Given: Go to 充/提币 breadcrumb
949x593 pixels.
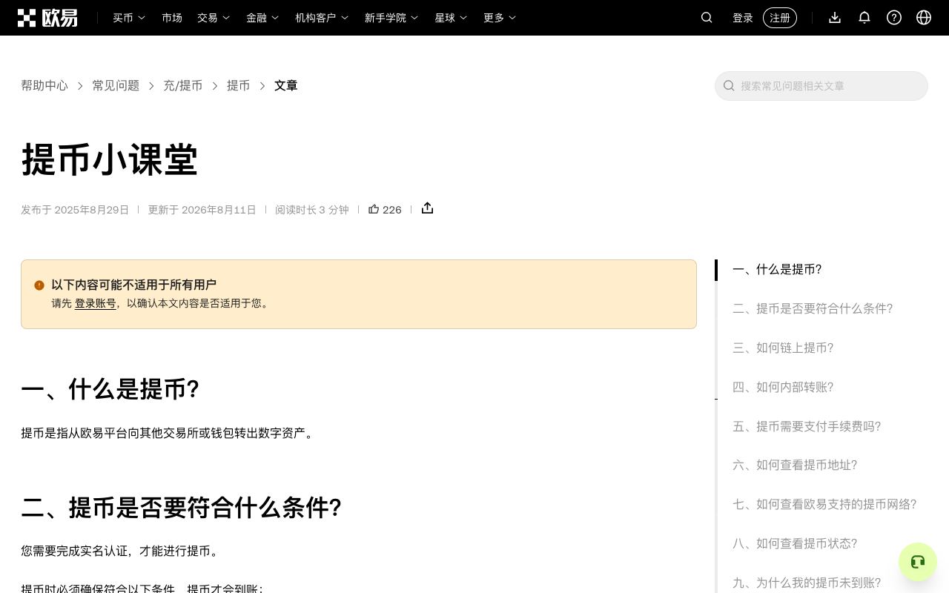Looking at the screenshot, I should pyautogui.click(x=183, y=86).
